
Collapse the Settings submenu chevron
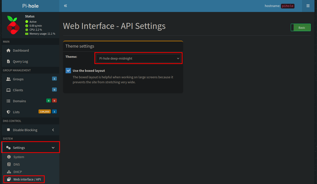[x=53, y=147]
